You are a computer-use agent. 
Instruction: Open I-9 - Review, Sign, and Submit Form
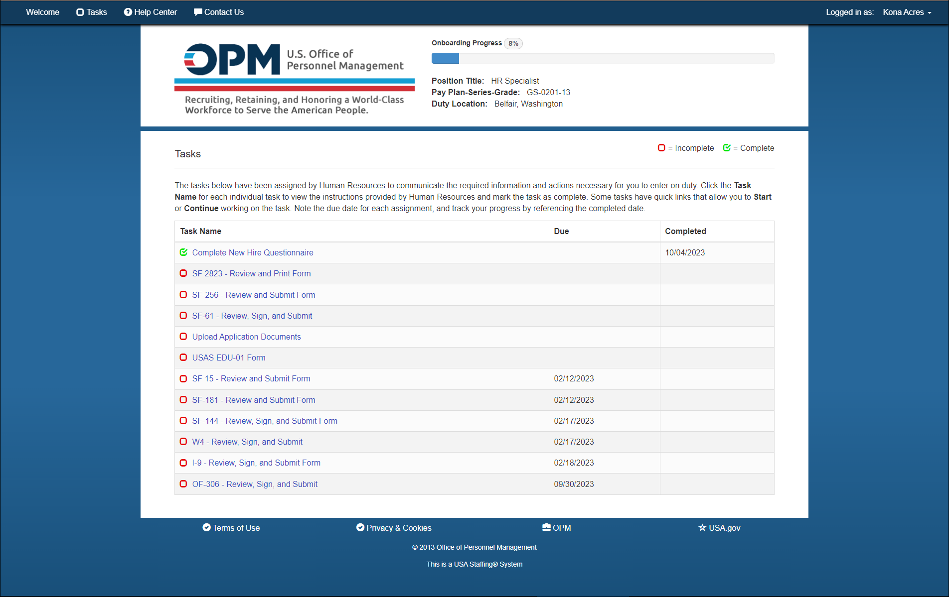pos(256,463)
